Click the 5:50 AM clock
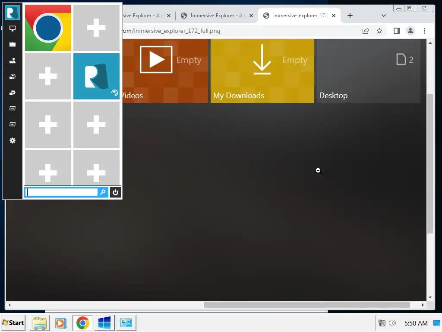The image size is (442, 332). [x=416, y=323]
